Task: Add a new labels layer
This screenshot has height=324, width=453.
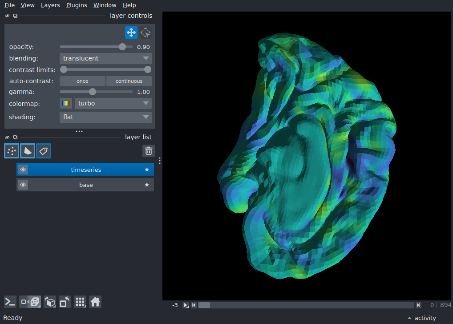Action: pos(44,151)
